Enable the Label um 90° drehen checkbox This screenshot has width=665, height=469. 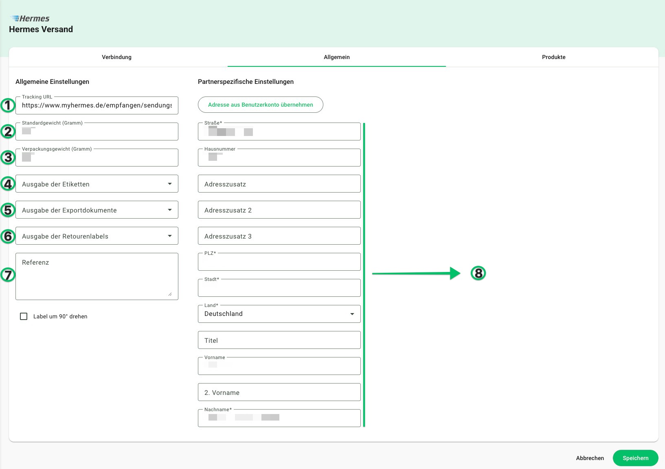pyautogui.click(x=24, y=316)
